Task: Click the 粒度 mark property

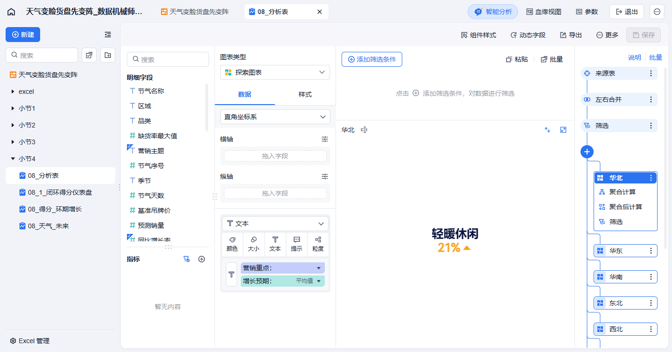Action: coord(318,245)
